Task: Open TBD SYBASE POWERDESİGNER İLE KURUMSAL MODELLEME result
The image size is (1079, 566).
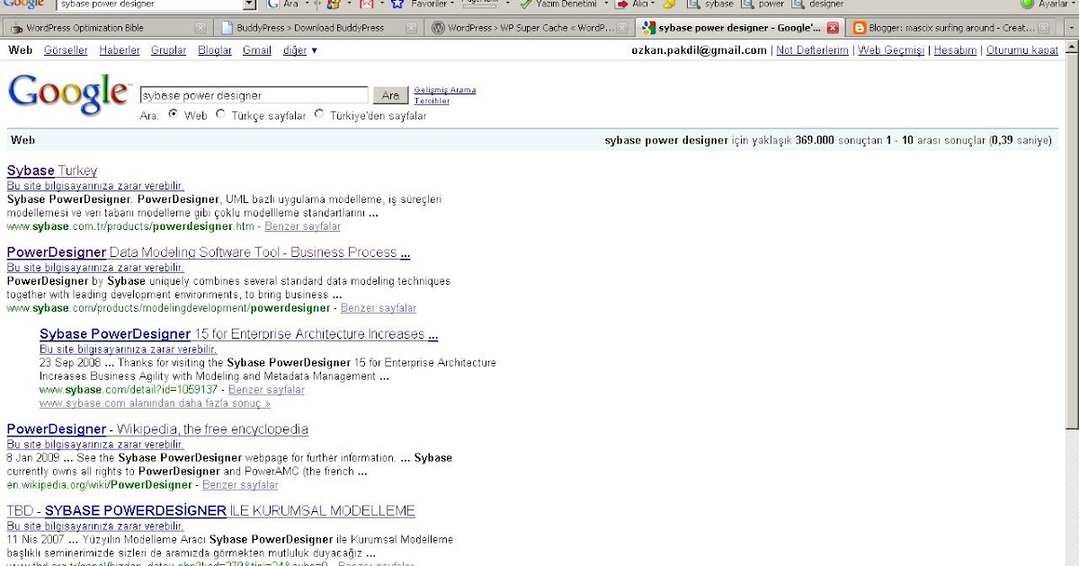Action: coord(211,511)
